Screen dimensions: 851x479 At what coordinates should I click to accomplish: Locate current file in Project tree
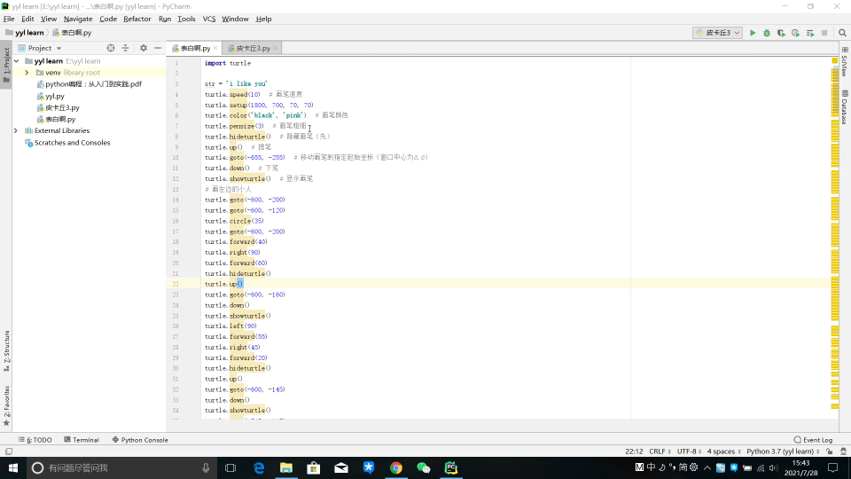coord(111,48)
